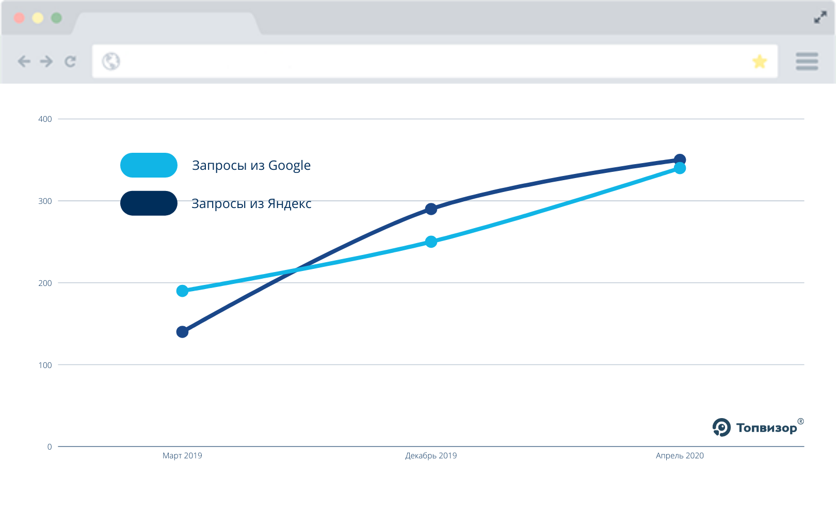Select Яндекс data point at Апрель 2020

coord(680,160)
